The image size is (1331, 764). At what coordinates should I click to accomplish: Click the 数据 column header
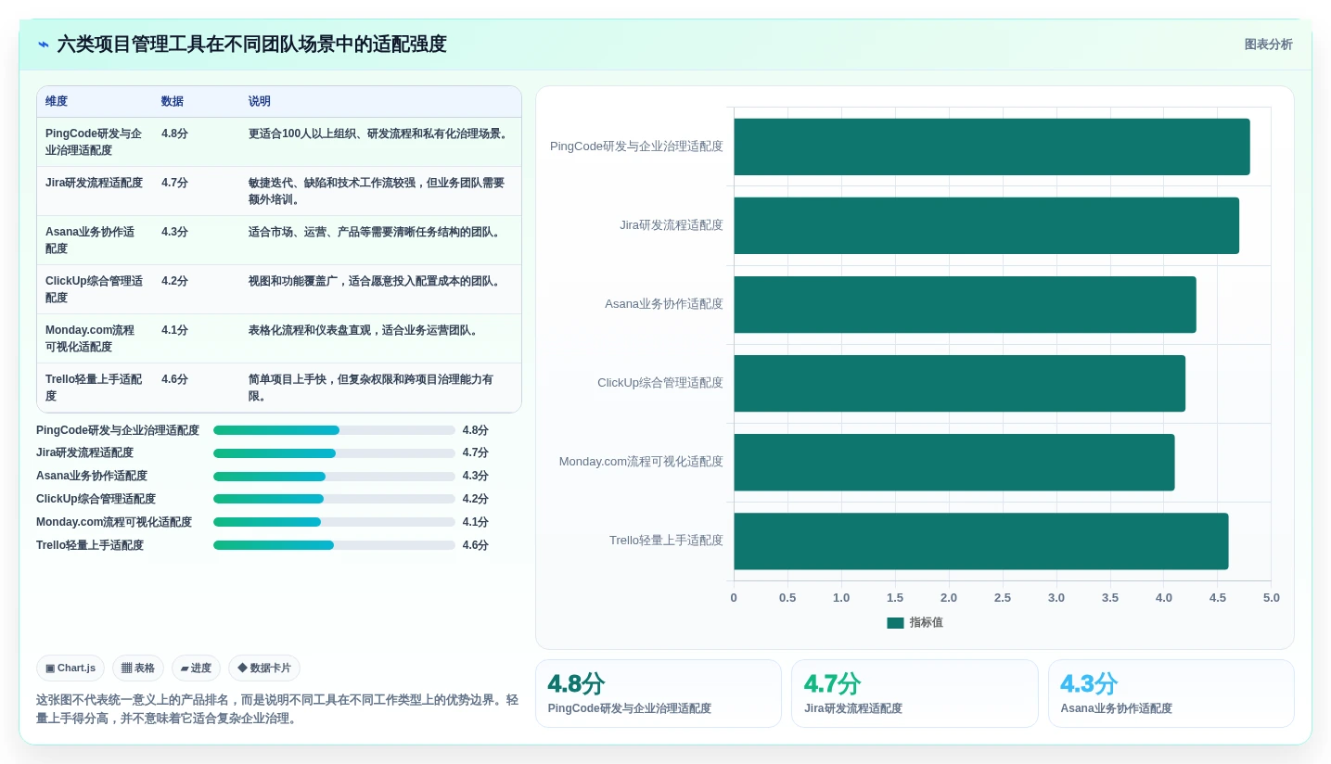point(173,102)
